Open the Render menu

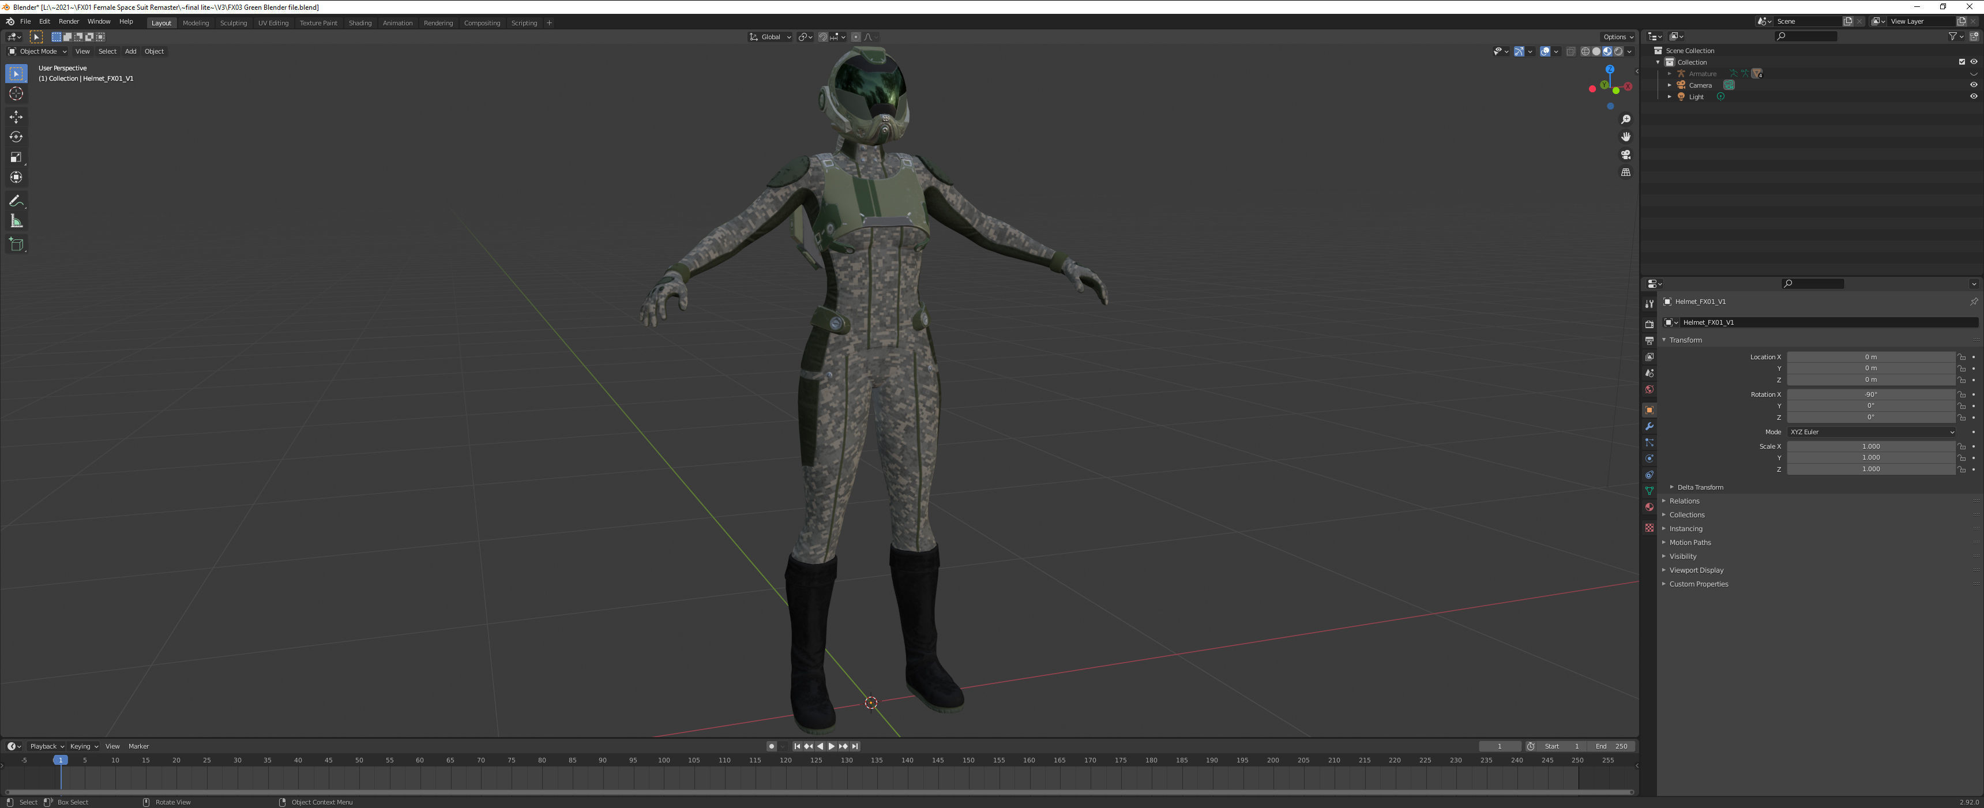click(69, 21)
